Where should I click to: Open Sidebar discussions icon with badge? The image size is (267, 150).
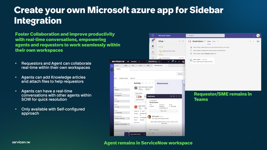pyautogui.click(x=172, y=61)
